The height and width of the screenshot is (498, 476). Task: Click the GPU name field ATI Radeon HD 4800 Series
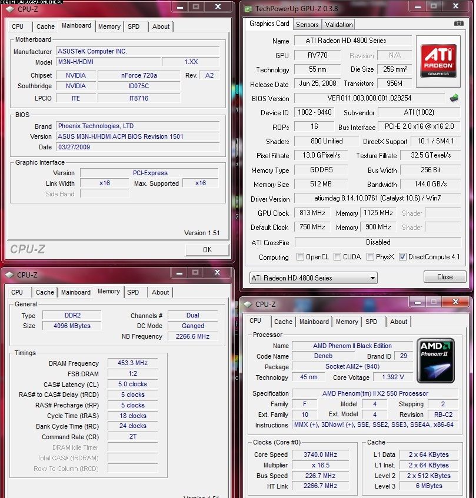(x=353, y=41)
